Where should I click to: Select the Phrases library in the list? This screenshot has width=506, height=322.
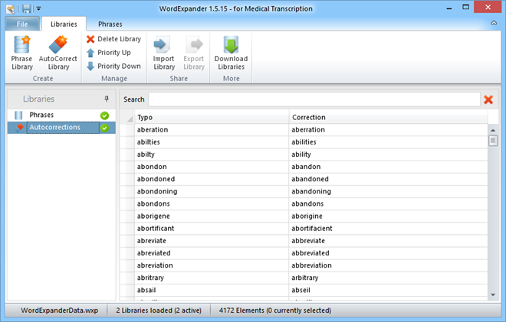tap(61, 115)
